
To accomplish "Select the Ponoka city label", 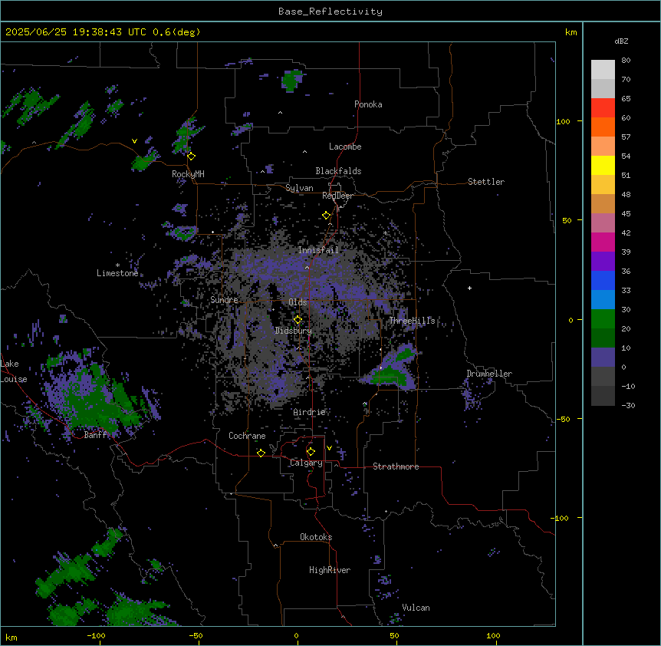I will point(368,104).
